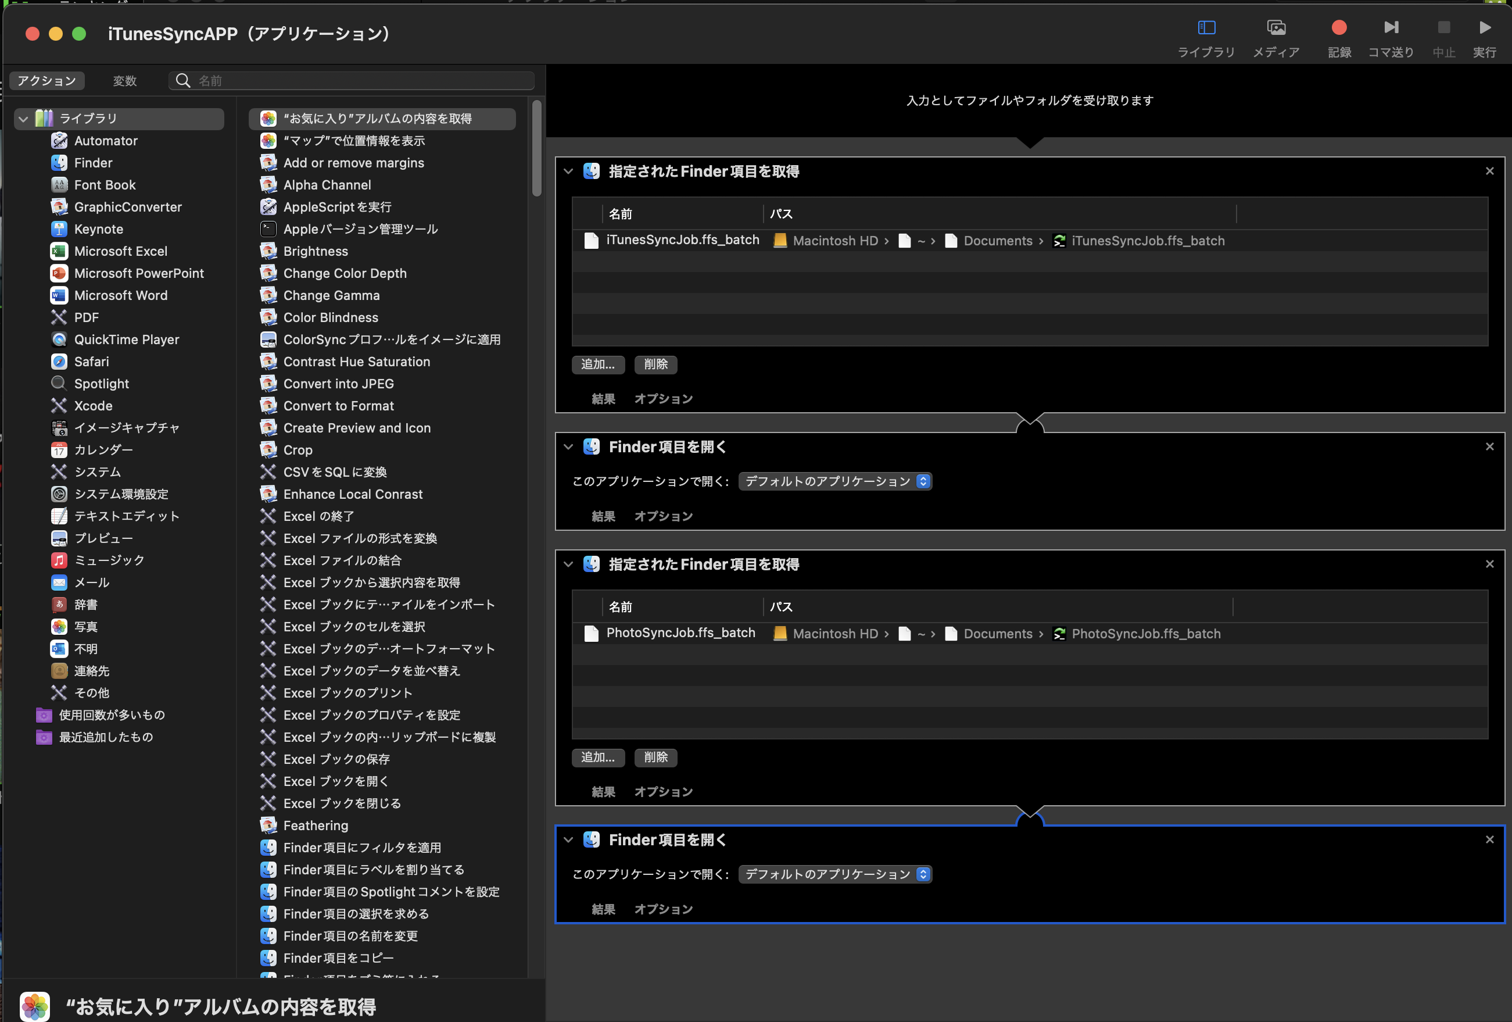Click the Step (コマ送り) toolbar icon
1512x1022 pixels.
click(1391, 28)
